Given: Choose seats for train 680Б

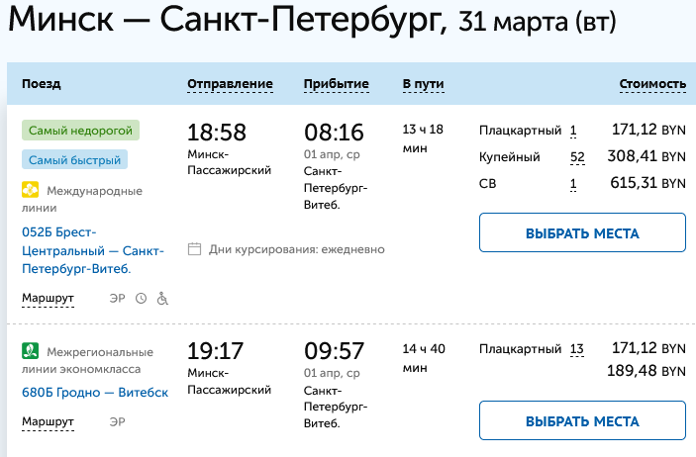Looking at the screenshot, I should coord(582,421).
